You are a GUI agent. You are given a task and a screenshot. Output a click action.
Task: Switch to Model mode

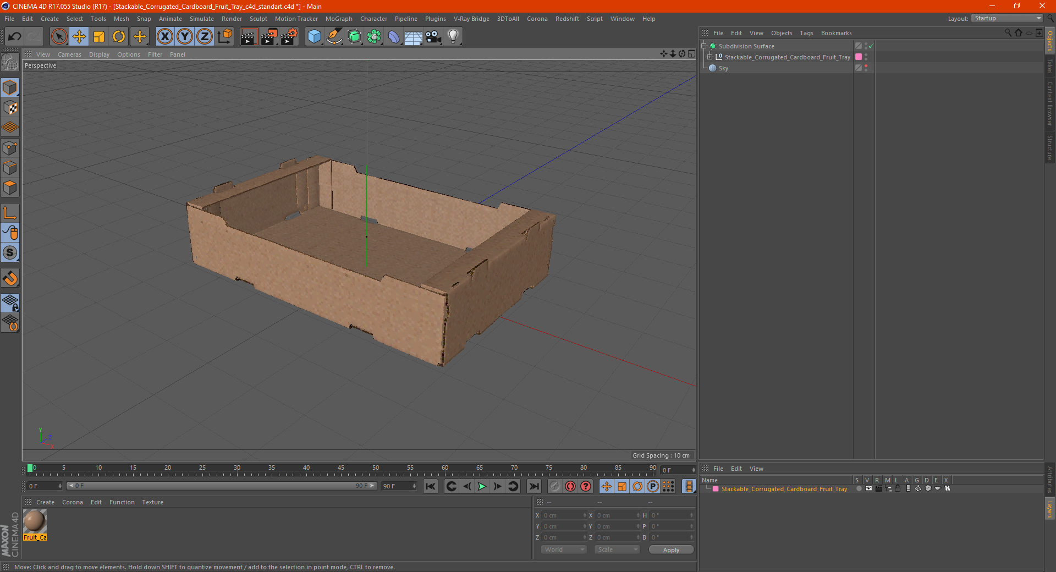10,87
